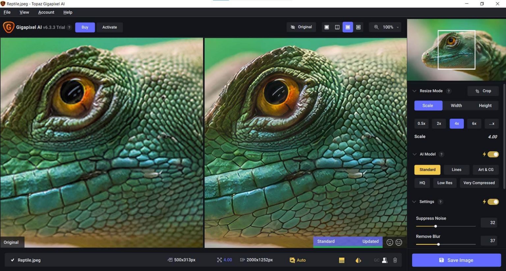Open the Account menu
The image size is (506, 271).
46,12
